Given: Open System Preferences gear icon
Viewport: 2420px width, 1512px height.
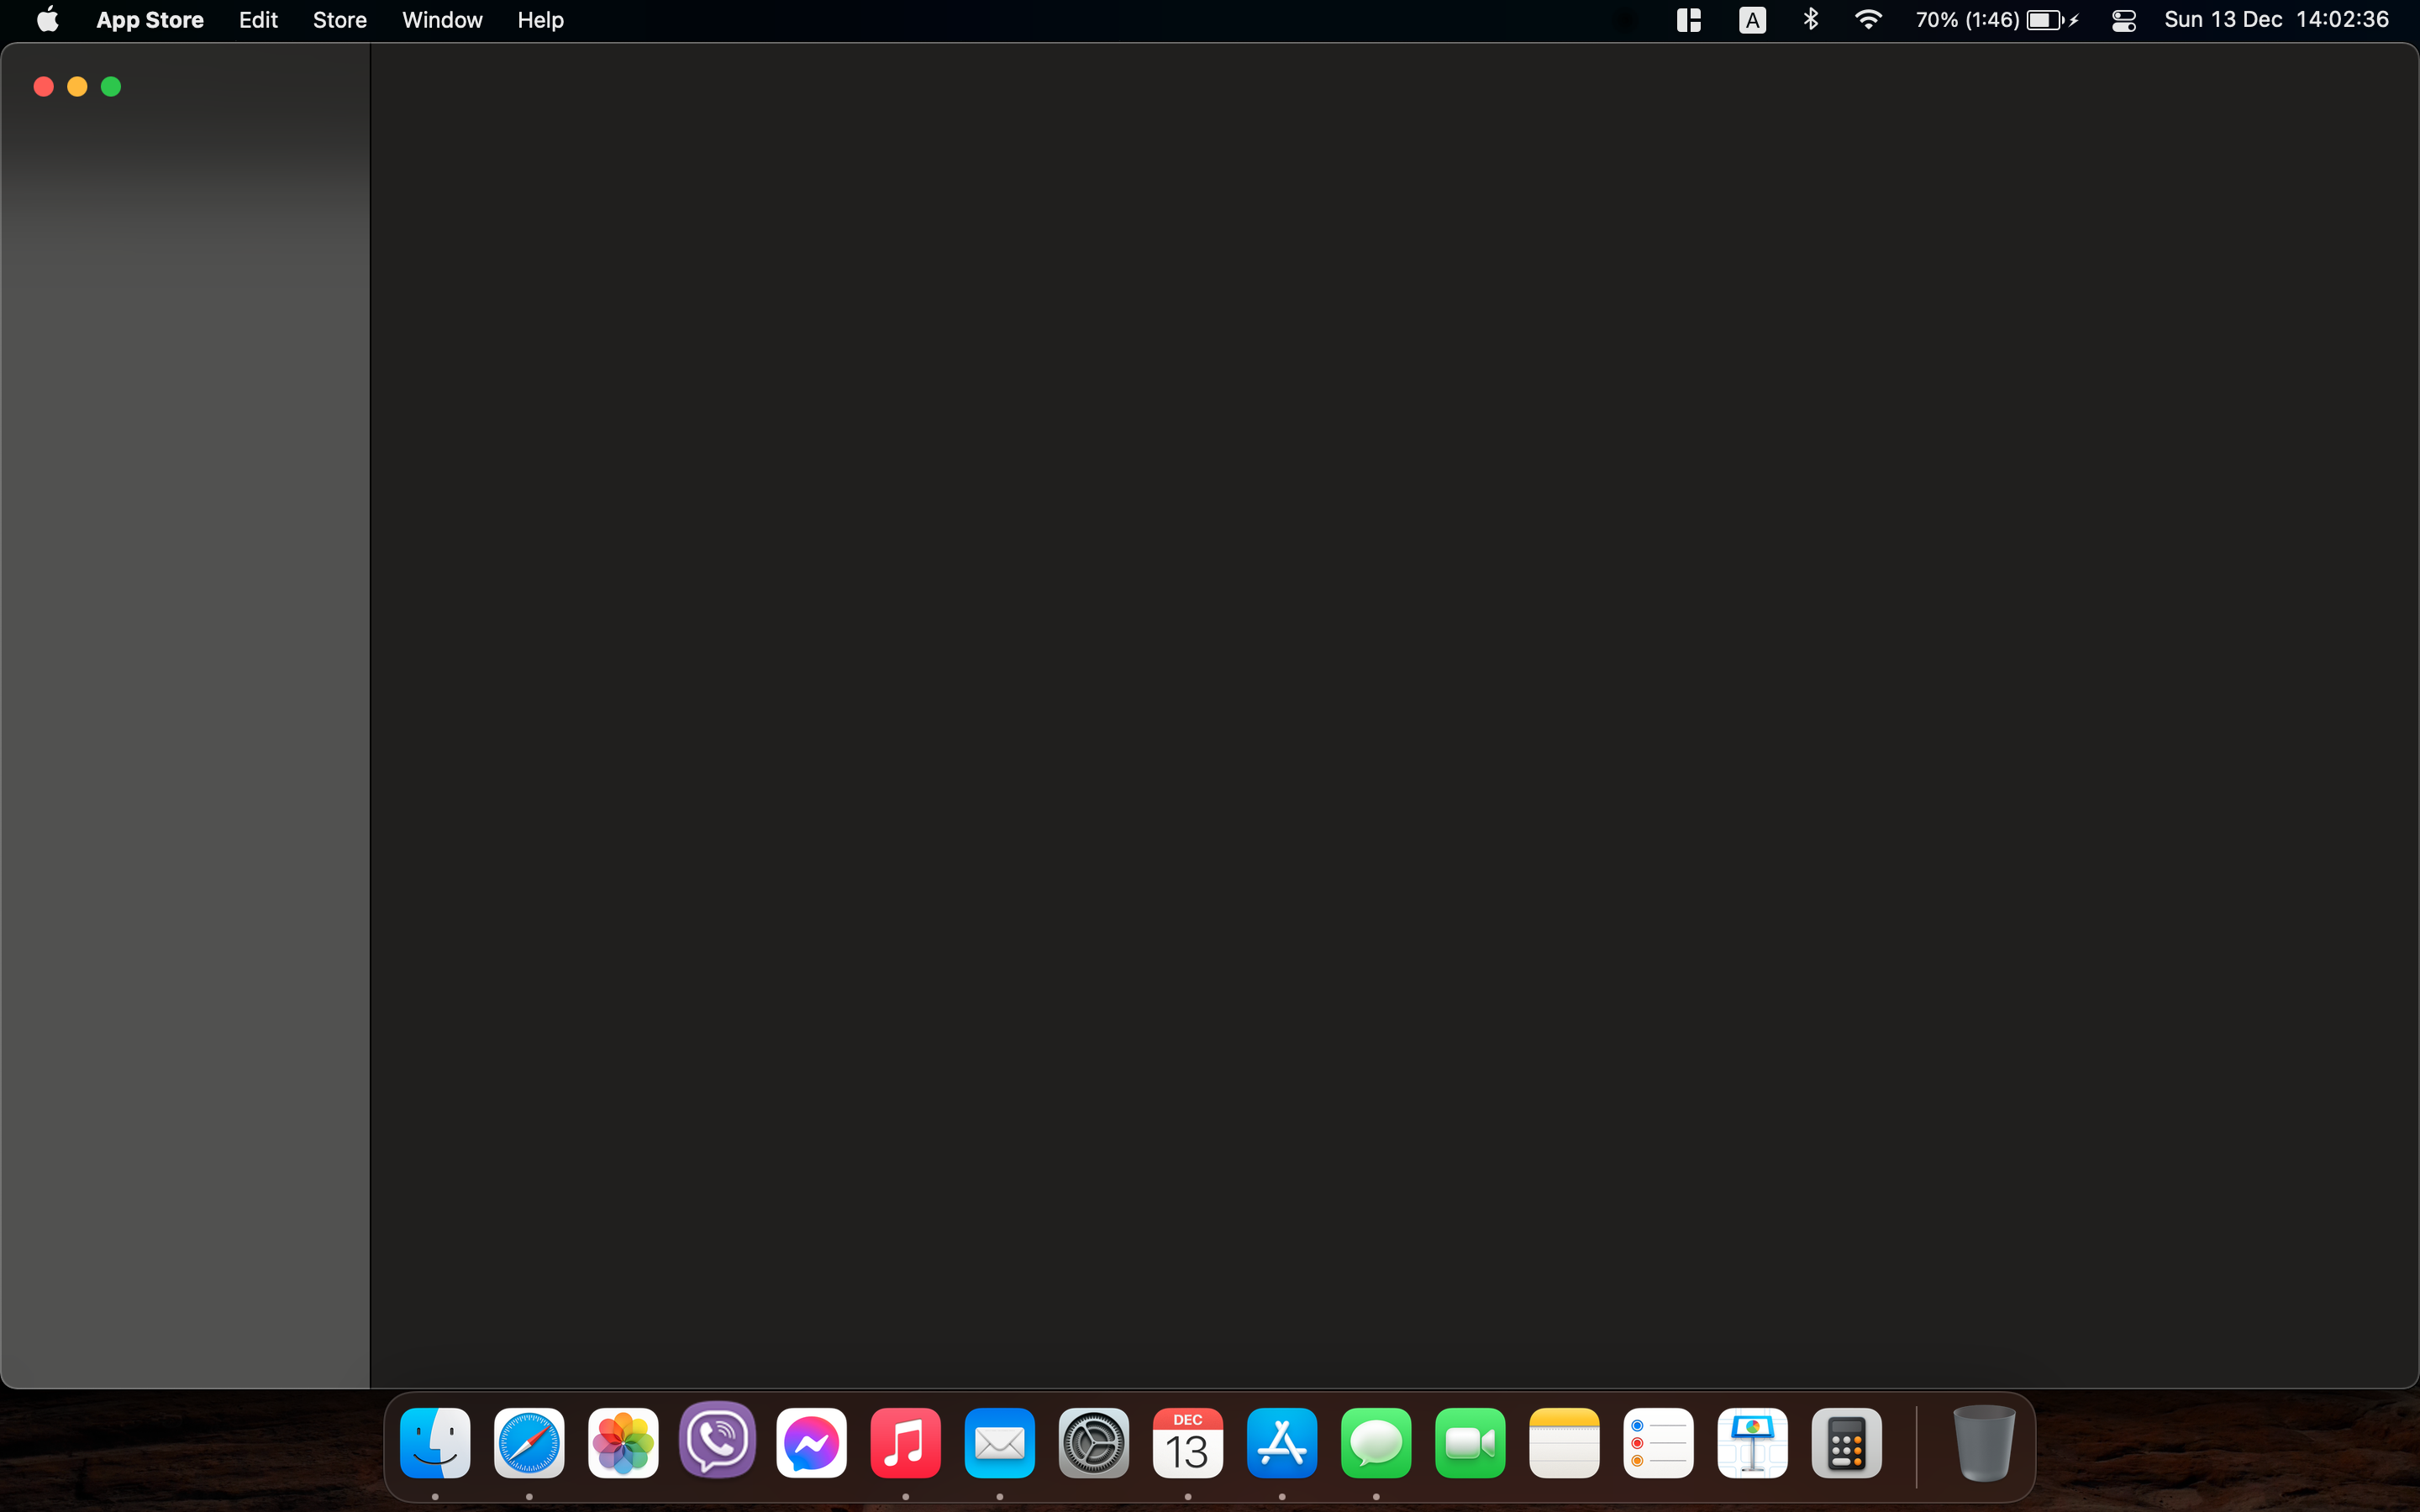Looking at the screenshot, I should 1093,1443.
